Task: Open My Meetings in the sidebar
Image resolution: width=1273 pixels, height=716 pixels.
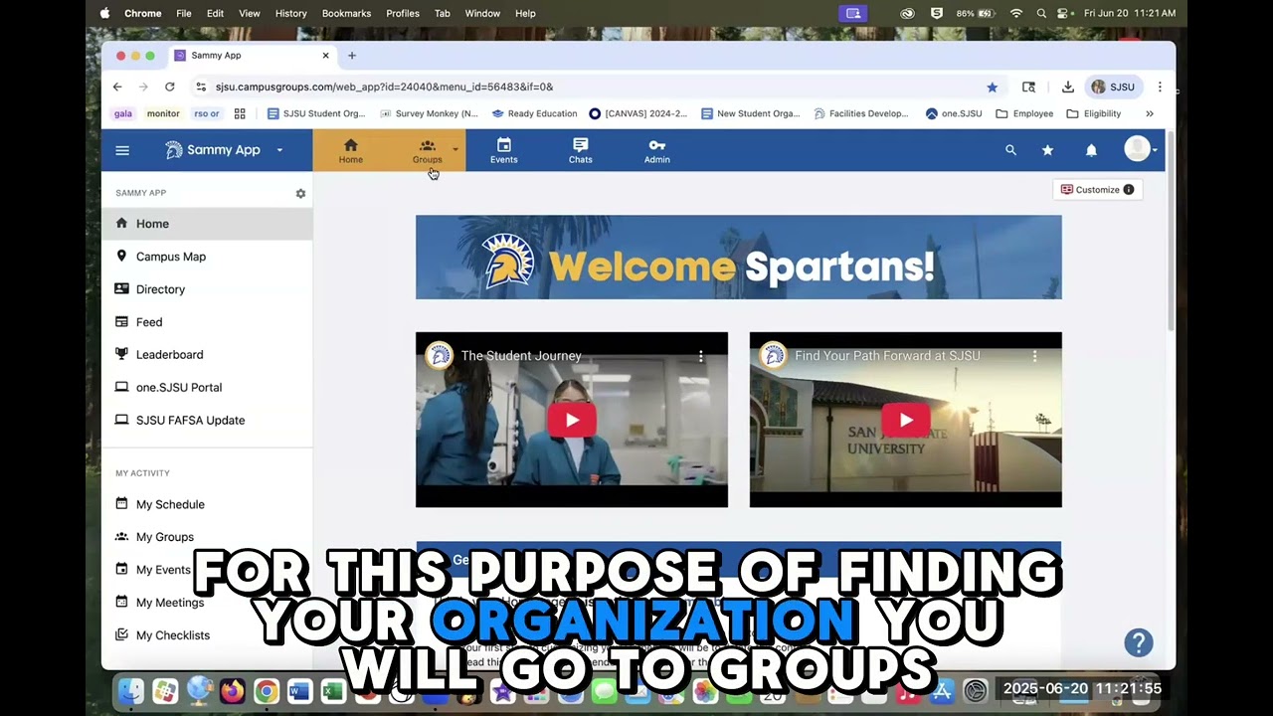Action: coord(207,603)
